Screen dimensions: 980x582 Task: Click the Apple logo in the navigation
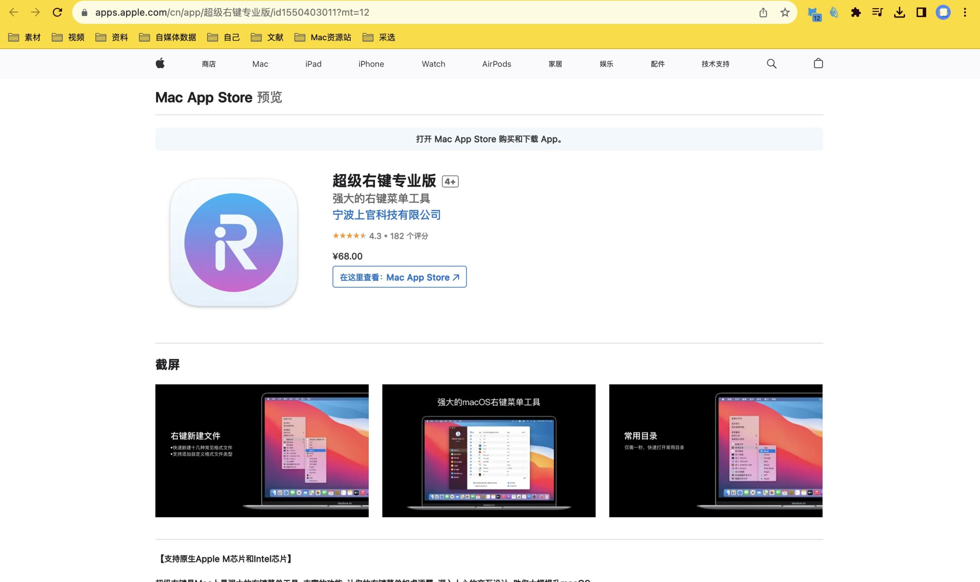click(x=161, y=63)
